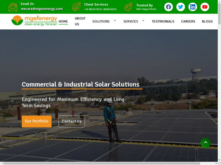This screenshot has height=165, width=221.
Task: Click the vertical scrollbar thumb
Action: pos(219,14)
